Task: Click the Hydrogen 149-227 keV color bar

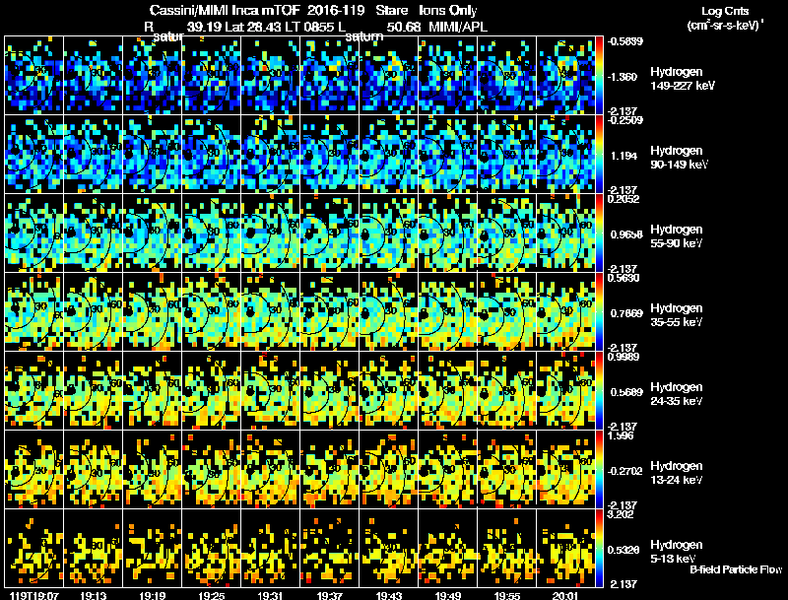Action: [x=599, y=76]
